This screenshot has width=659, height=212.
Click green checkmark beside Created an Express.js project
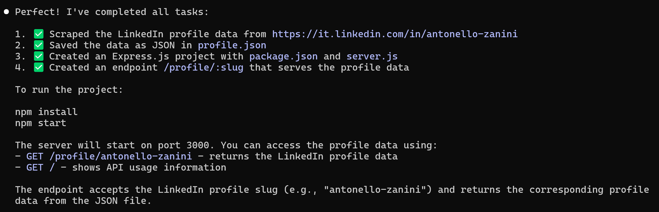tap(39, 56)
